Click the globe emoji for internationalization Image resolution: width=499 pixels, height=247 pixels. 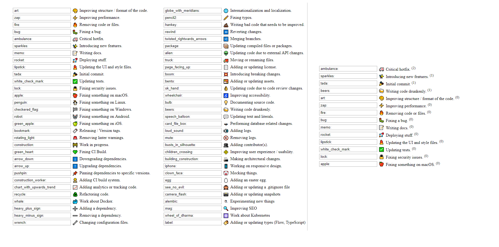[226, 11]
